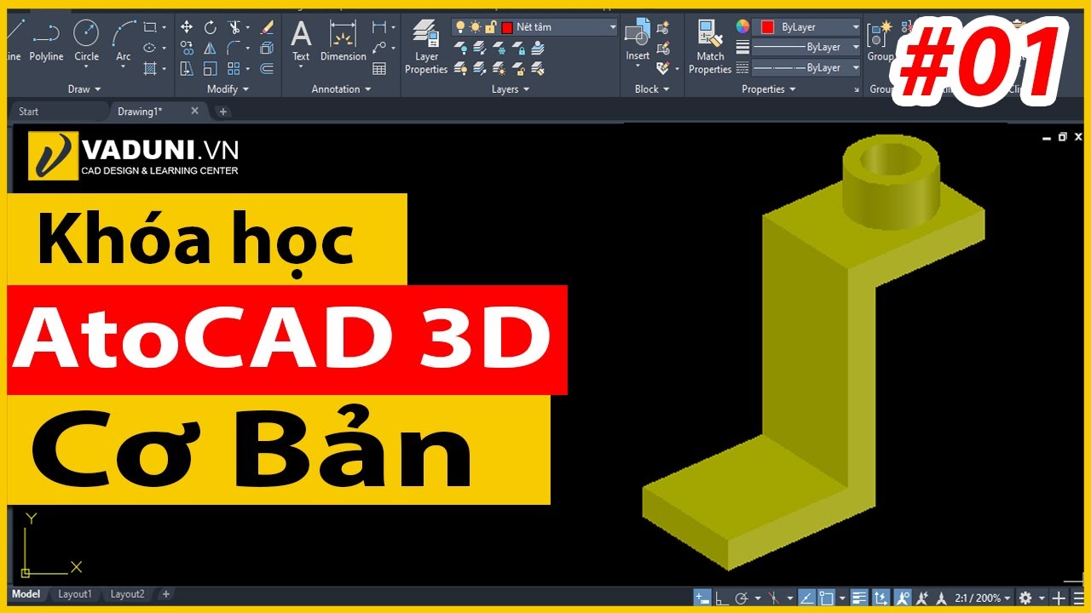
Task: Toggle object snap tracking in status bar
Action: coord(805,598)
